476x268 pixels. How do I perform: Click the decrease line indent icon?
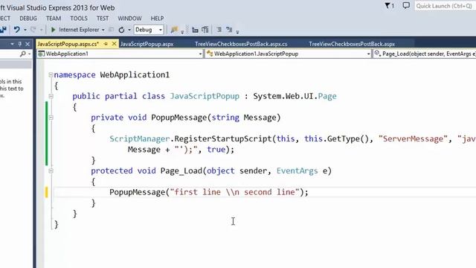click(195, 30)
